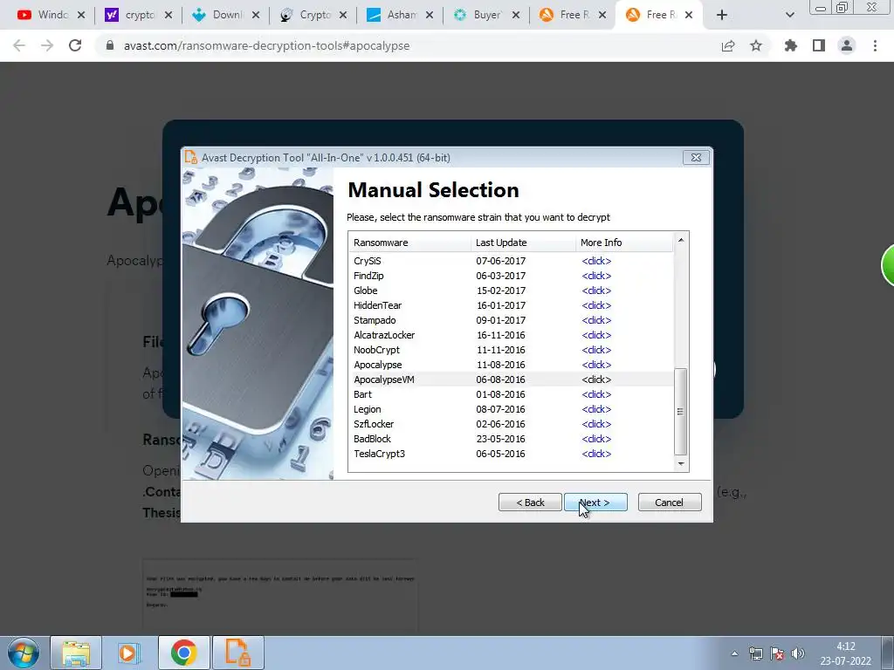Open More Info link for CrySiS
894x670 pixels.
(596, 261)
